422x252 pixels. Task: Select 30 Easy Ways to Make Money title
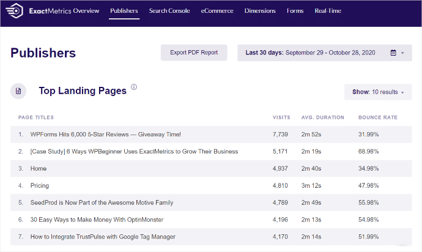(97, 220)
